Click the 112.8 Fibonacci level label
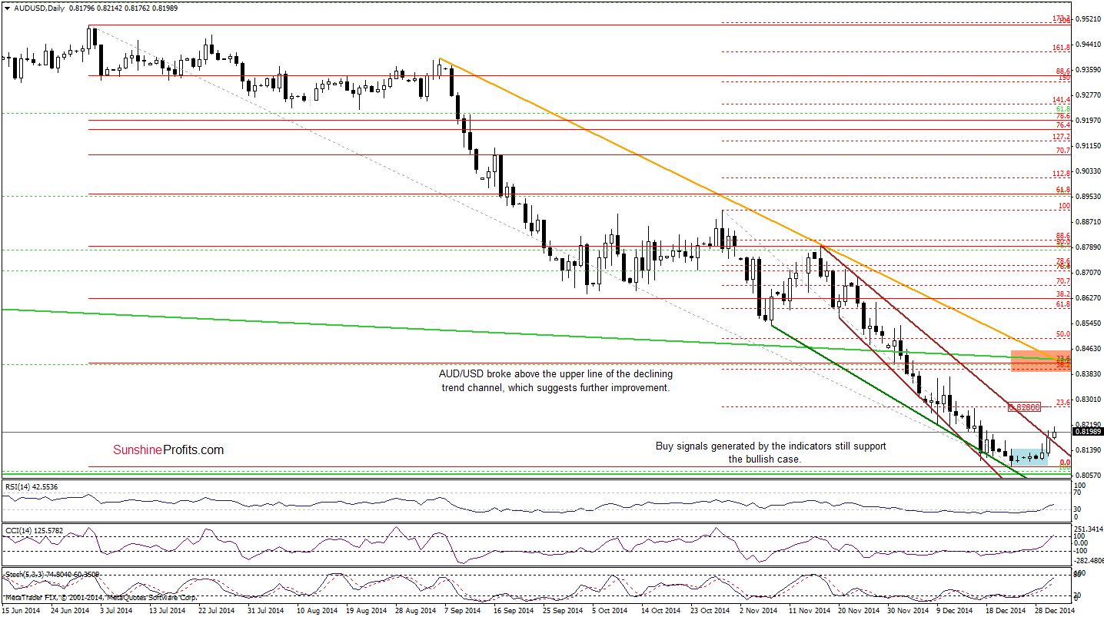The width and height of the screenshot is (1104, 617). 1062,174
